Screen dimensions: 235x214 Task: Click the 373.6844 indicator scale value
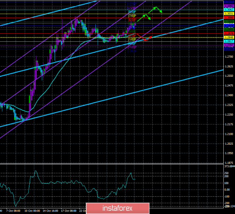[229, 166]
